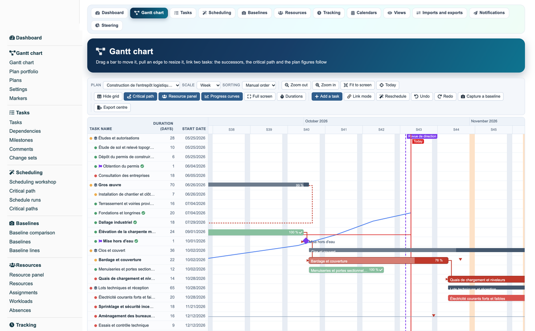The width and height of the screenshot is (535, 331).
Task: Go to the Baselines tab
Action: (254, 13)
